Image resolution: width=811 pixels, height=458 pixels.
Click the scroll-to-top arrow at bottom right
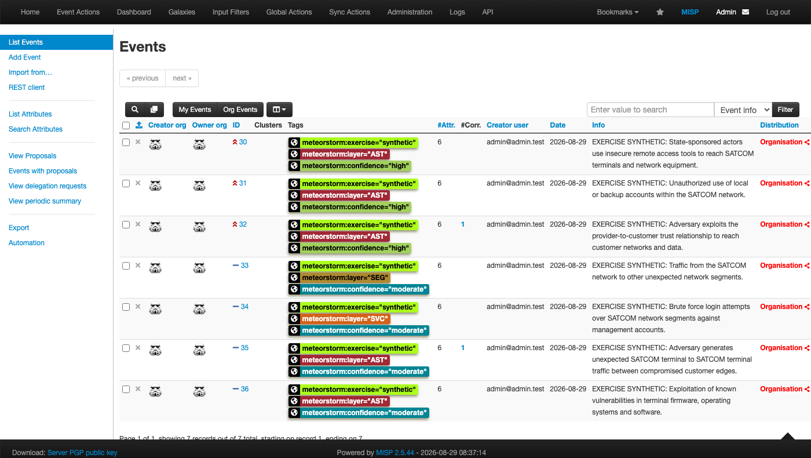point(787,436)
